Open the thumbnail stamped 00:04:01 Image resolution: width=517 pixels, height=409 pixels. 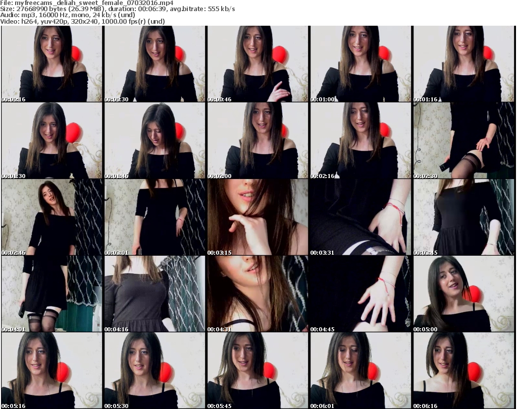click(51, 294)
